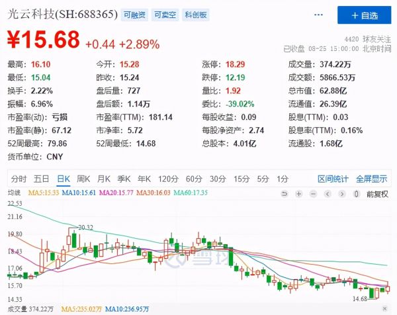Switch to the 分时 tab
This screenshot has height=315, width=397.
[19, 179]
